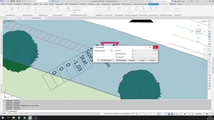Screen dimensions: 214x120
Task: Click the Sloping tendency tool icon
Action: coord(58,8)
